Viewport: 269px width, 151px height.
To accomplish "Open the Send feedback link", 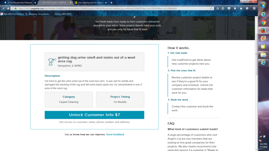I will pyautogui.click(x=115, y=134).
